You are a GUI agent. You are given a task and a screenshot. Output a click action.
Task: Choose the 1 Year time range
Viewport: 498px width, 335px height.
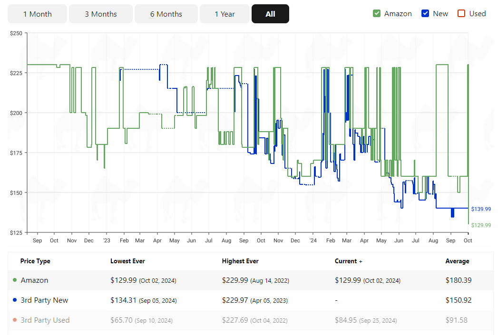tap(225, 14)
